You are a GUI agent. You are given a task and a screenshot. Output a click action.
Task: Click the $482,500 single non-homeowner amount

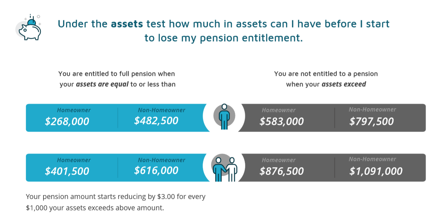tap(156, 120)
